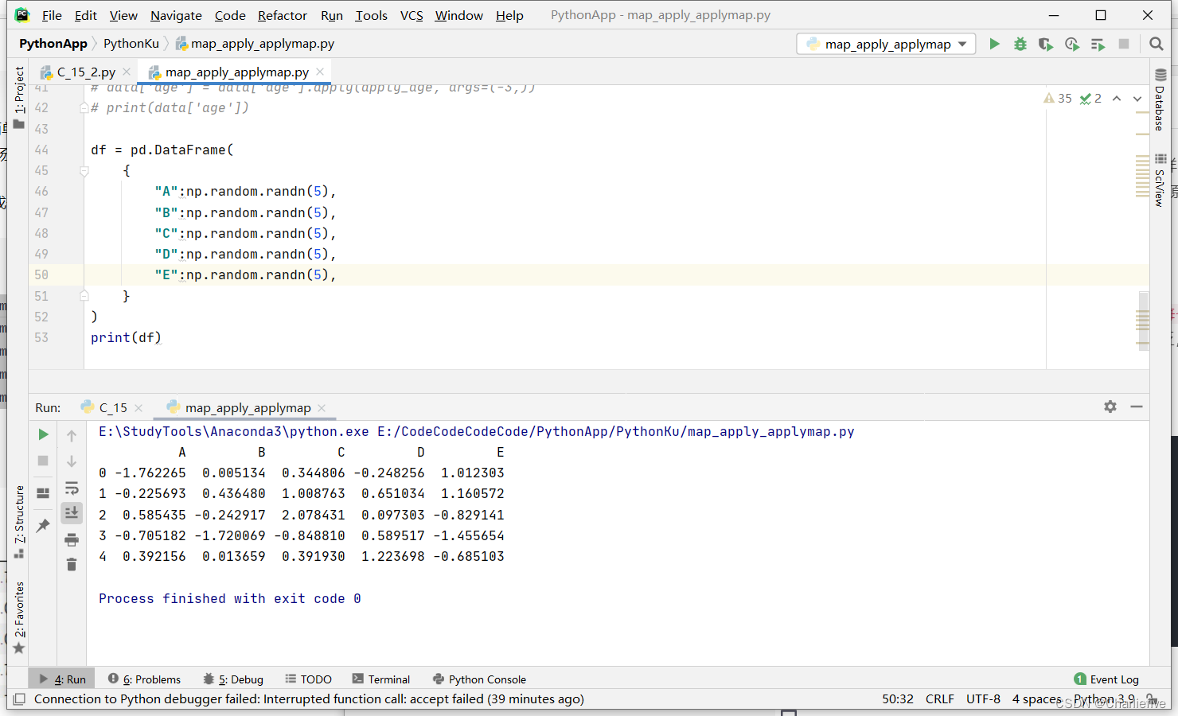The width and height of the screenshot is (1178, 716).
Task: Click the 50:32 cursor position
Action: [x=897, y=698]
